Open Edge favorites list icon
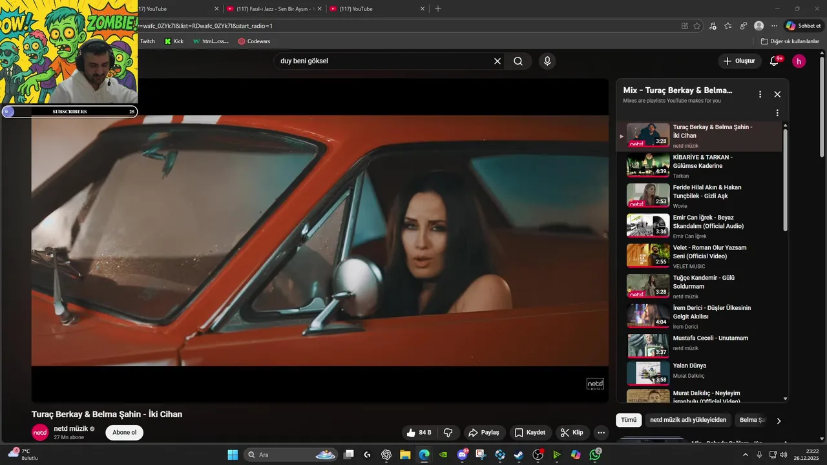827x465 pixels. point(728,26)
